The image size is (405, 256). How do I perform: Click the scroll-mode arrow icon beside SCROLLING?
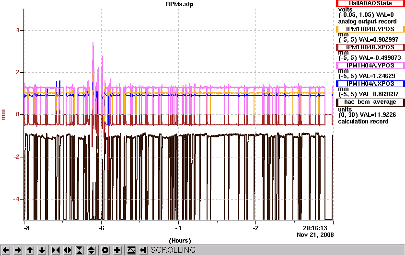[143, 250]
